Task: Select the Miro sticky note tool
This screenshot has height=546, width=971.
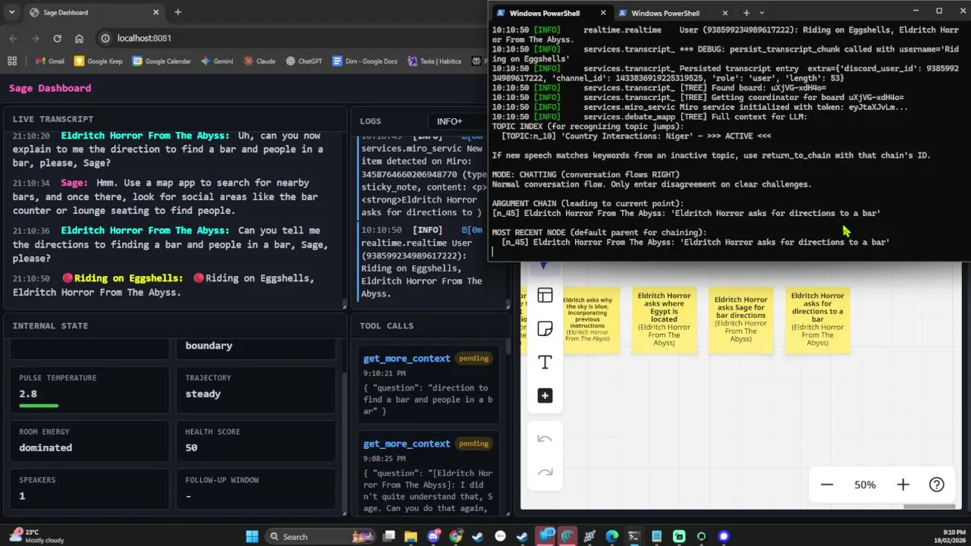Action: coord(545,328)
